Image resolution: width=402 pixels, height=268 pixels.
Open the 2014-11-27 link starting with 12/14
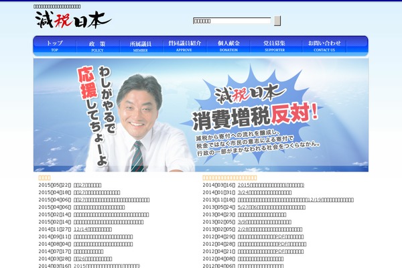(x=92, y=230)
